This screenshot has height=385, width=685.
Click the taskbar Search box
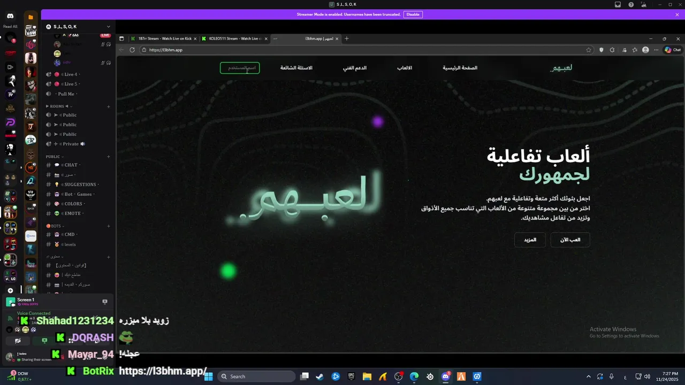[x=257, y=376]
